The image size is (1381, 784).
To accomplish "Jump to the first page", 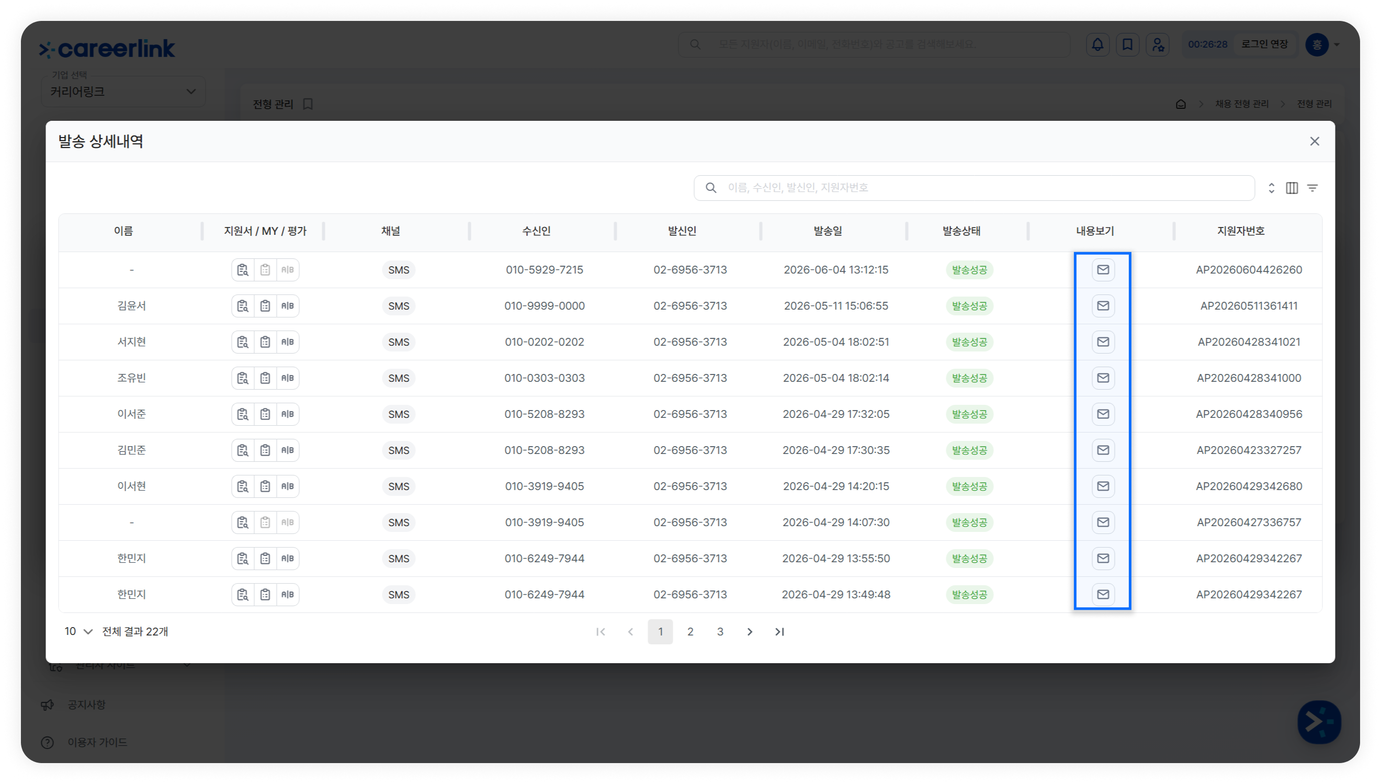I will 601,632.
